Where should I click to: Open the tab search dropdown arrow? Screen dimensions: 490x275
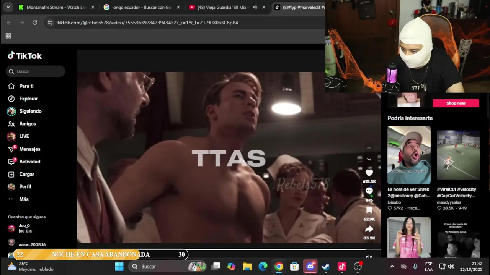[8, 7]
